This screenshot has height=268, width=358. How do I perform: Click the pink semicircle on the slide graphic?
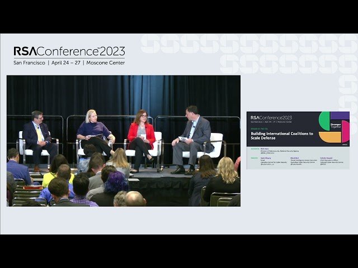click(x=346, y=132)
